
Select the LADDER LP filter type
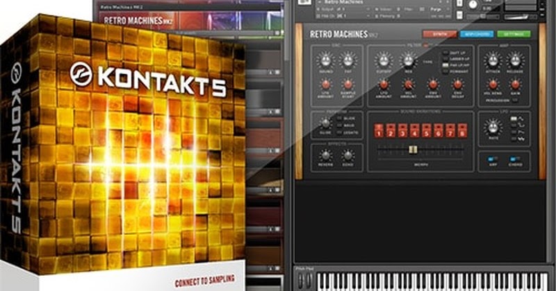(x=445, y=59)
